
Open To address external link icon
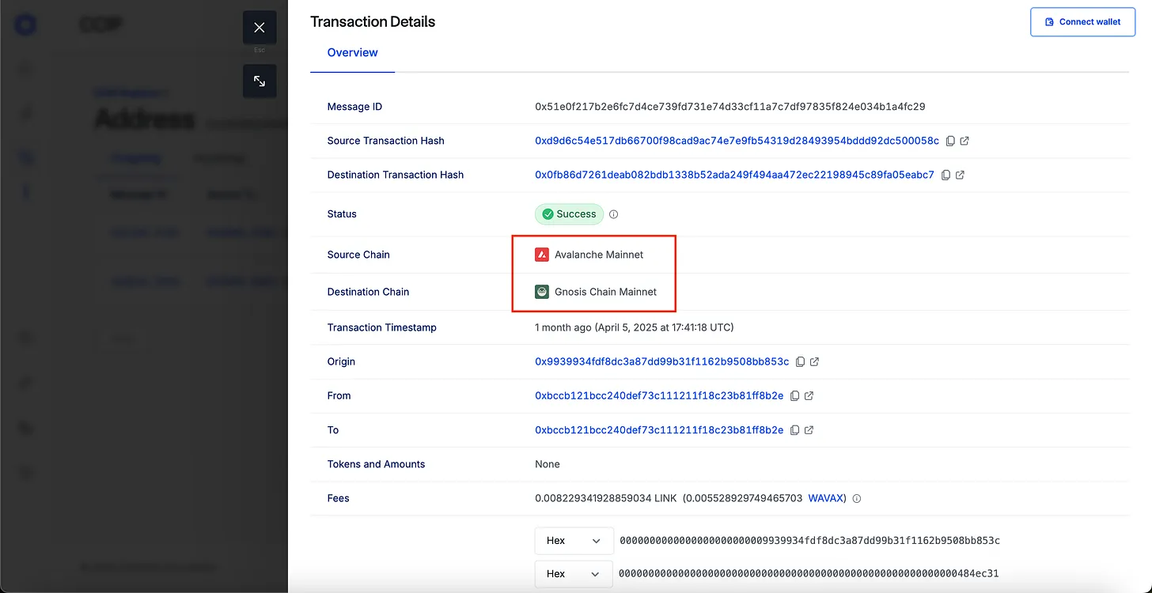click(809, 430)
